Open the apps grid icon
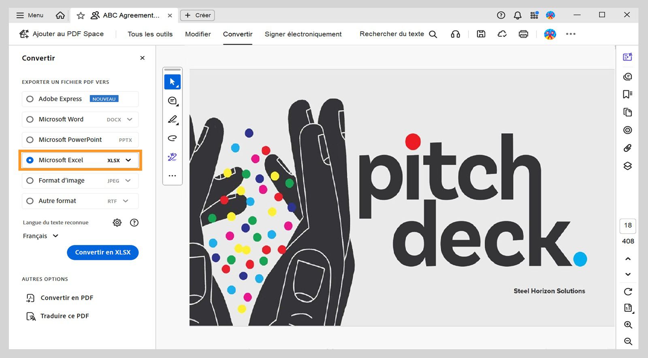Image resolution: width=648 pixels, height=358 pixels. pos(534,15)
